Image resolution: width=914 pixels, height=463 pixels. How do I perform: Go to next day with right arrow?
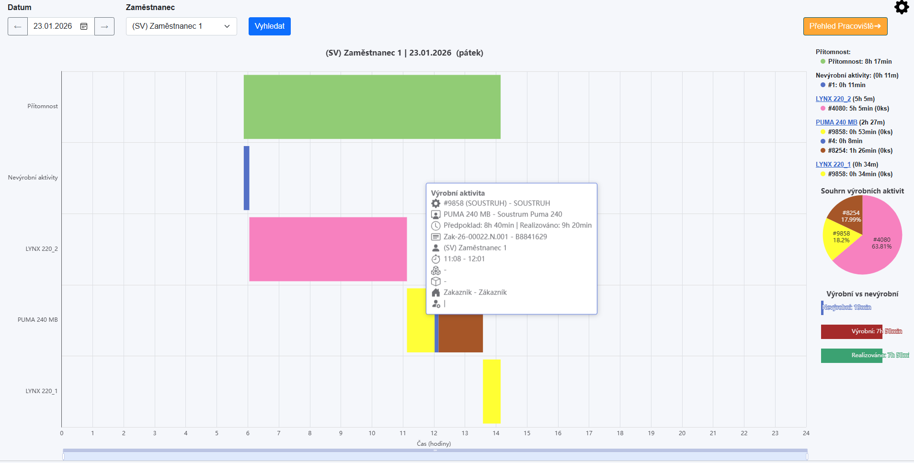tap(104, 26)
